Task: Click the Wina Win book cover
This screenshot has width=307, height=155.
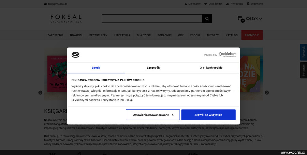Action: click(x=57, y=74)
